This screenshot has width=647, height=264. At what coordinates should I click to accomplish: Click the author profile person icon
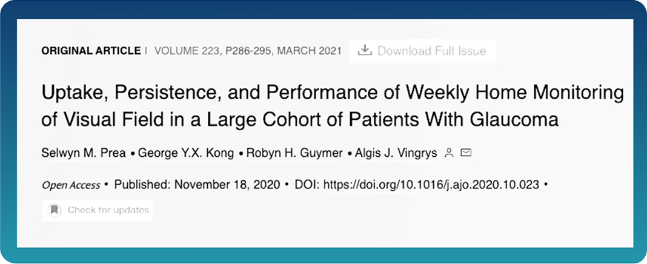point(449,153)
